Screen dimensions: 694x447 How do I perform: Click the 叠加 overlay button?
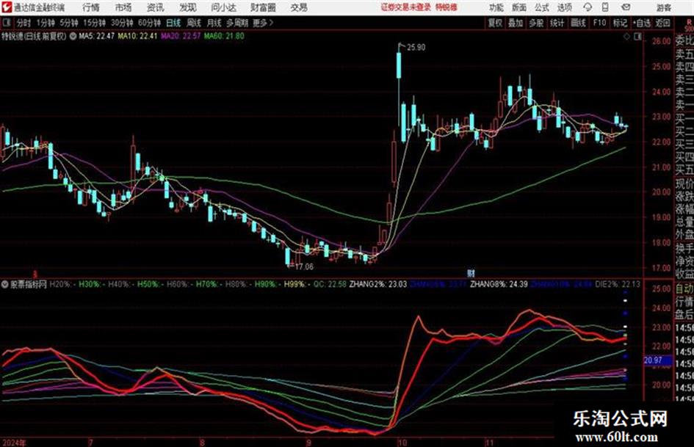(x=516, y=23)
